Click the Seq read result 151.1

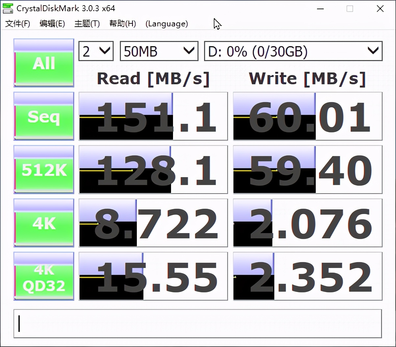click(153, 116)
